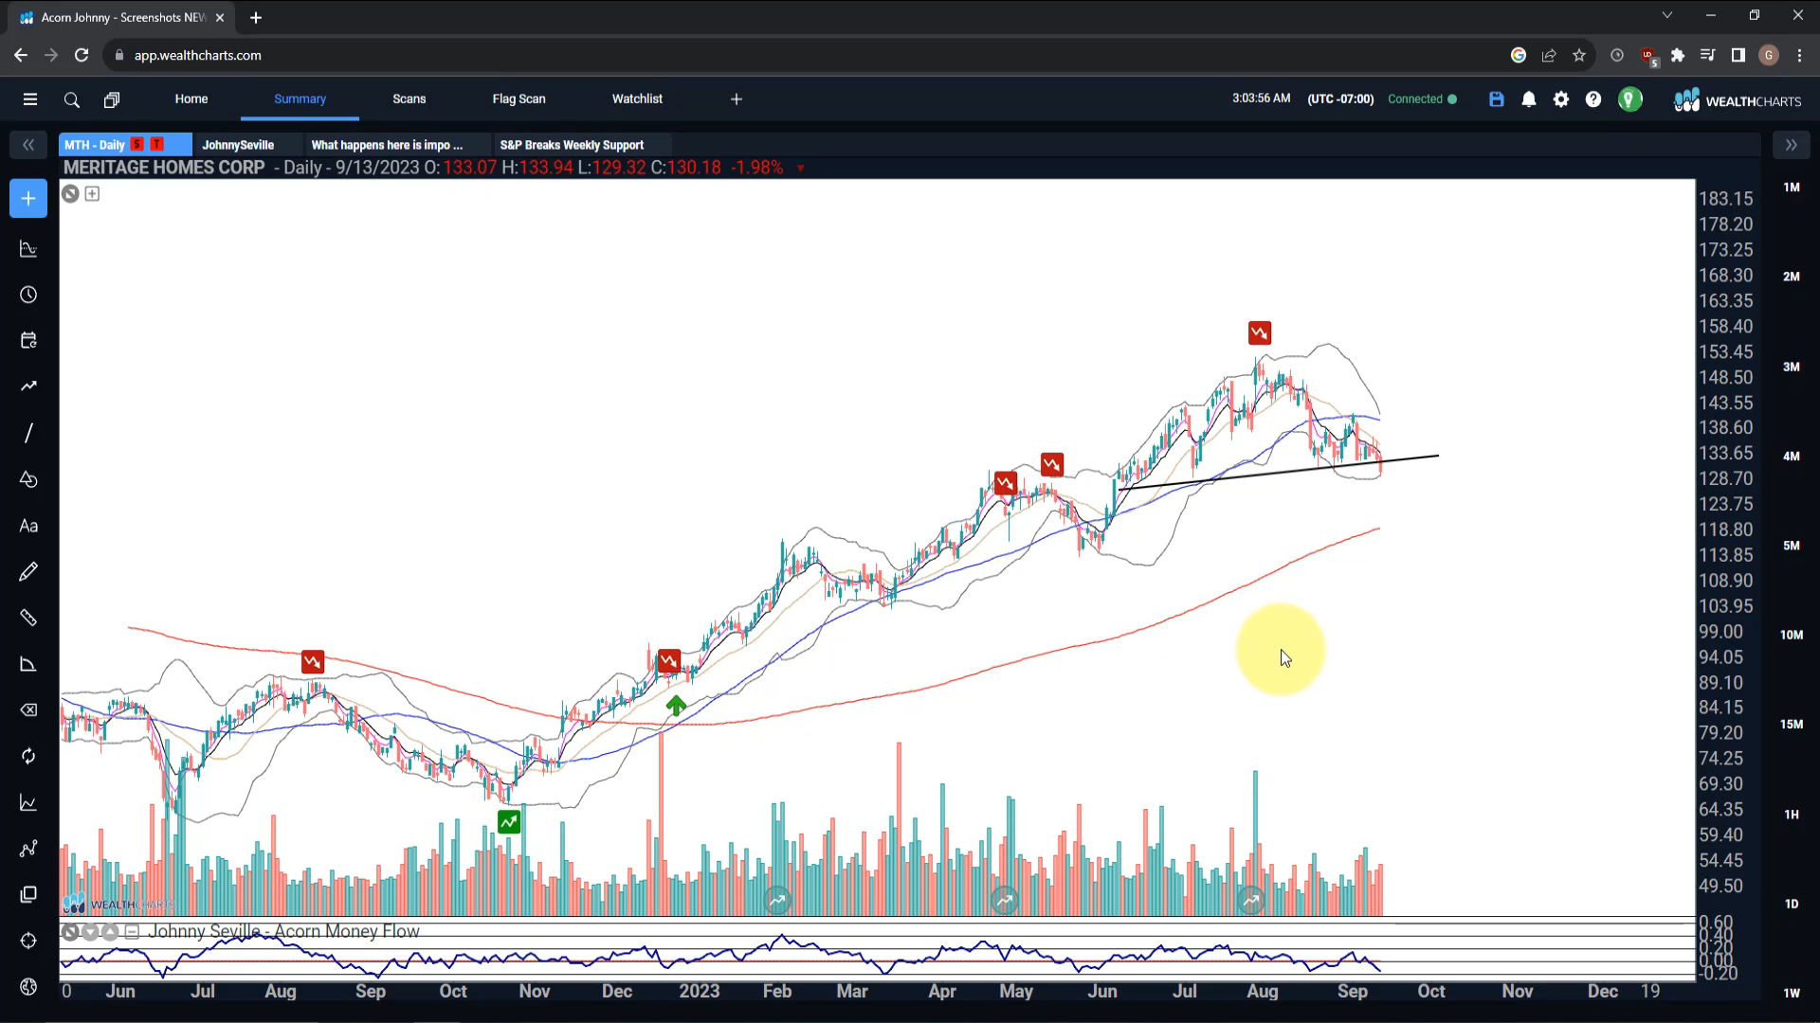Click the blue plus add button in left toolbar
Image resolution: width=1820 pixels, height=1023 pixels.
[28, 199]
